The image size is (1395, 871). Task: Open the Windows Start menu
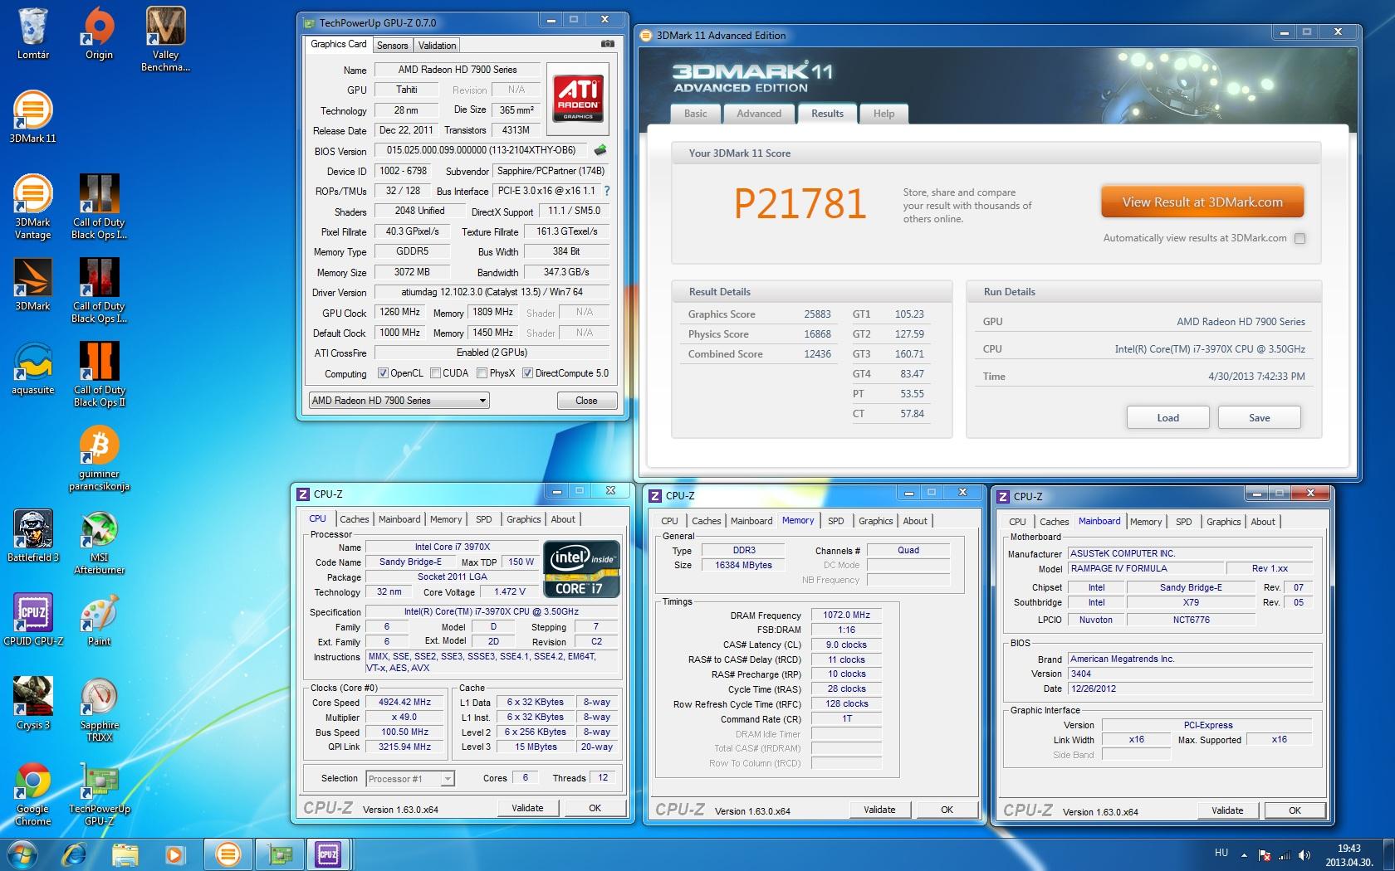22,854
